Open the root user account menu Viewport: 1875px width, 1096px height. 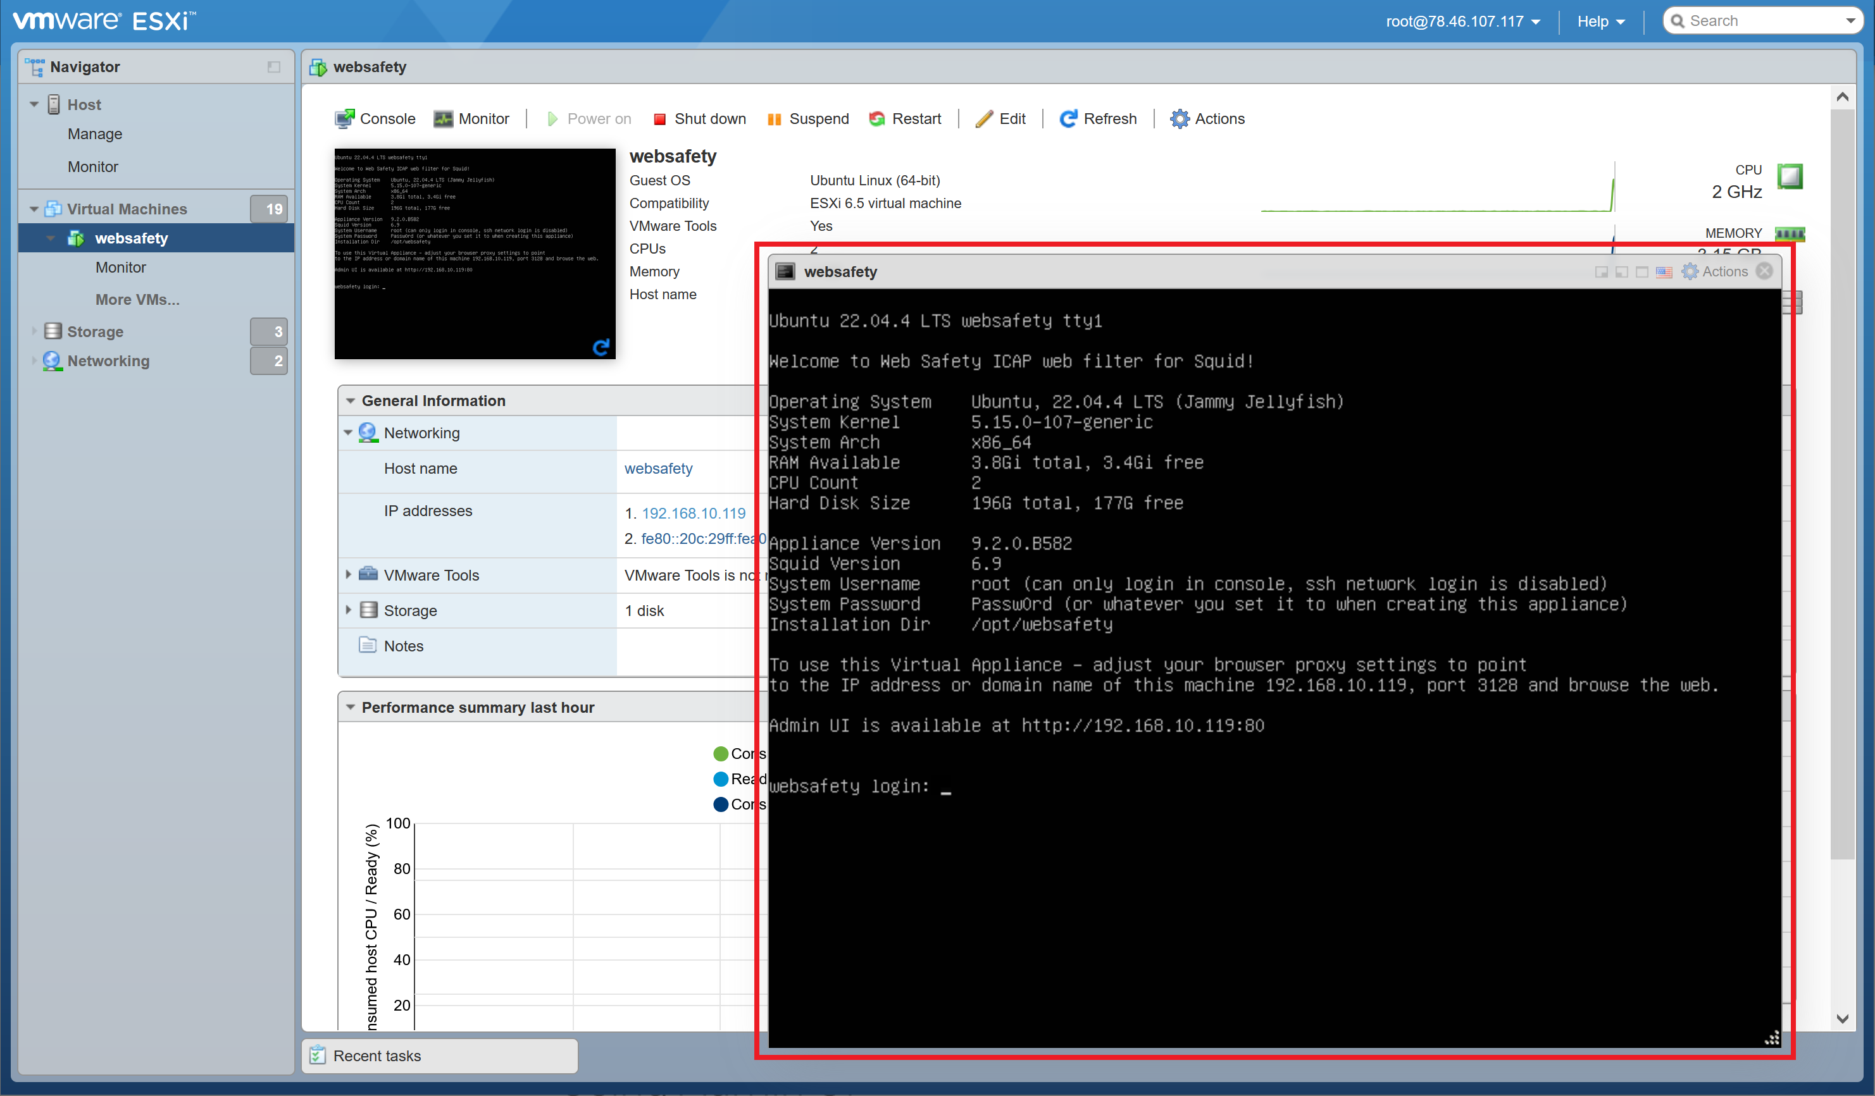tap(1462, 21)
